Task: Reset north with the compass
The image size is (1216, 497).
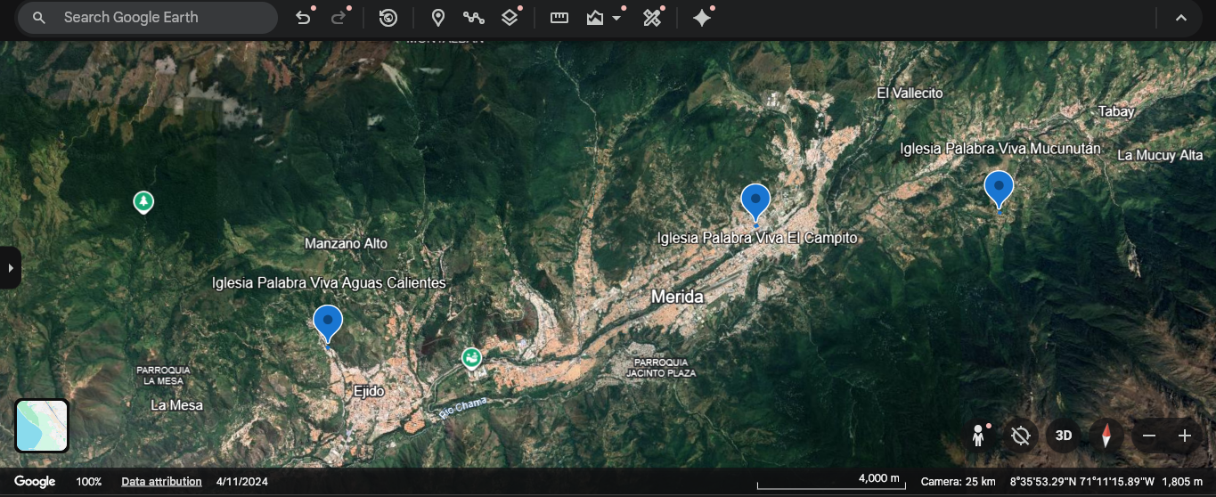Action: coord(1106,436)
